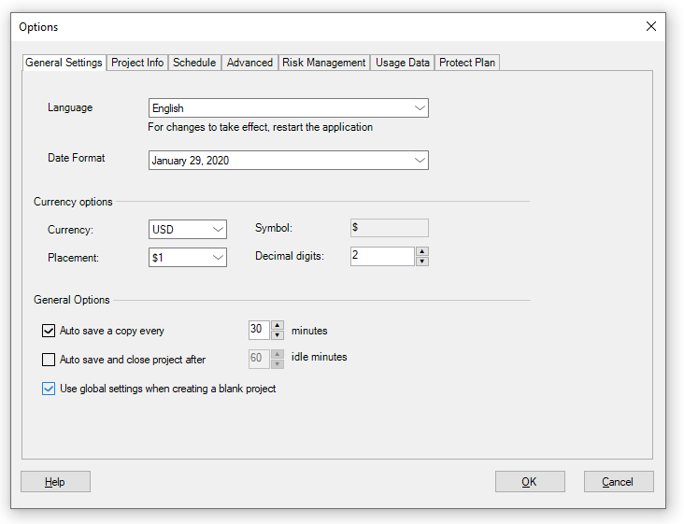The height and width of the screenshot is (524, 684).
Task: Select the Protect Plan tab
Action: (x=467, y=63)
